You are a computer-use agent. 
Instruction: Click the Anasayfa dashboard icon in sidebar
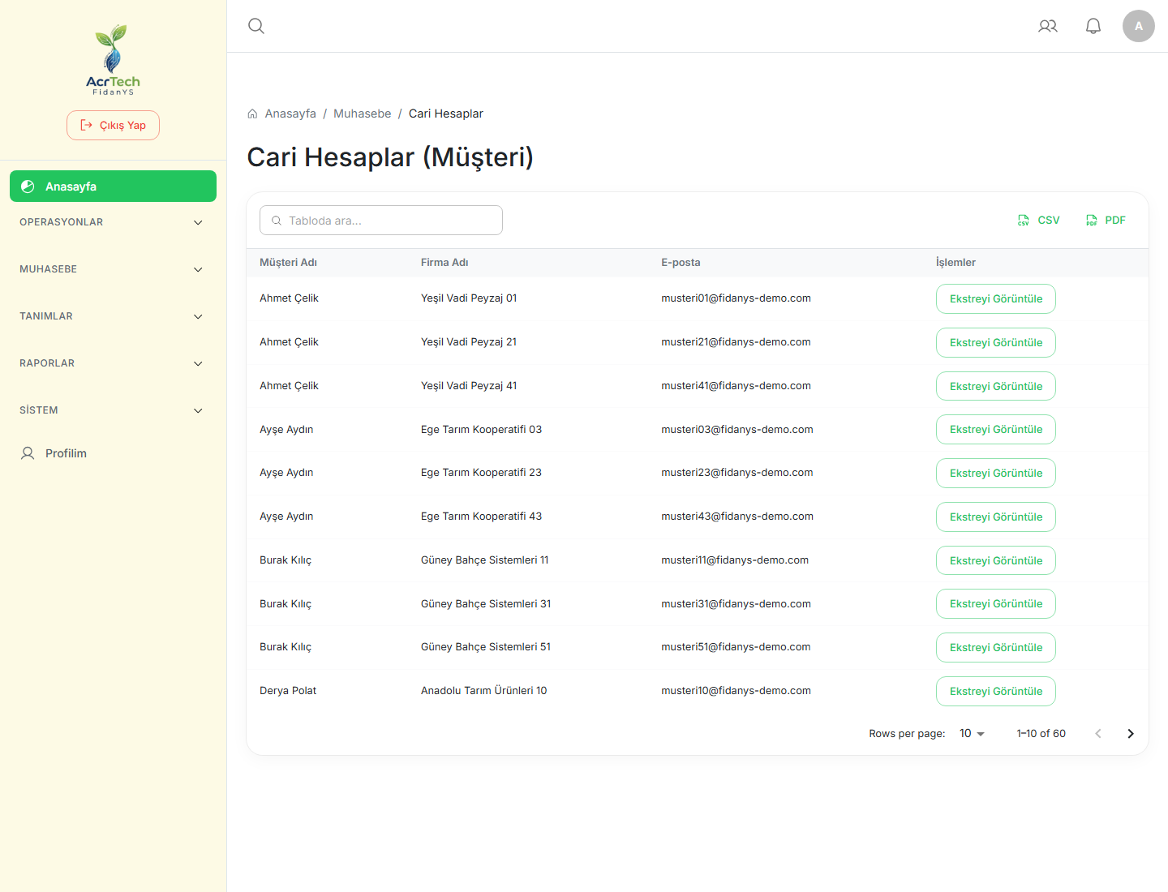click(x=28, y=187)
